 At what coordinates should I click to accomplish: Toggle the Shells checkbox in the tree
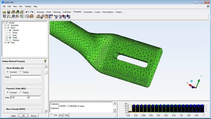[10, 38]
